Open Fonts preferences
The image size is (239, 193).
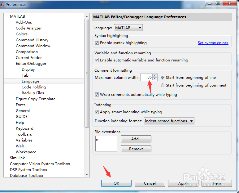click(20, 105)
